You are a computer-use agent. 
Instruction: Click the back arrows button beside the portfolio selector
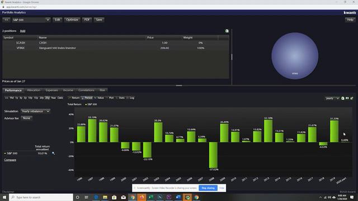coord(6,20)
